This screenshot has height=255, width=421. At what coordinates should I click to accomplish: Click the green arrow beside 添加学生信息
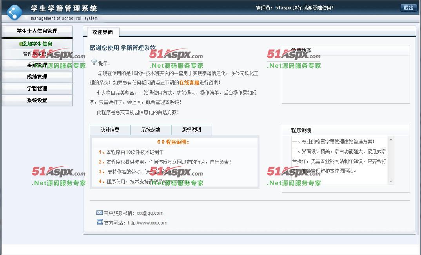tap(21, 44)
